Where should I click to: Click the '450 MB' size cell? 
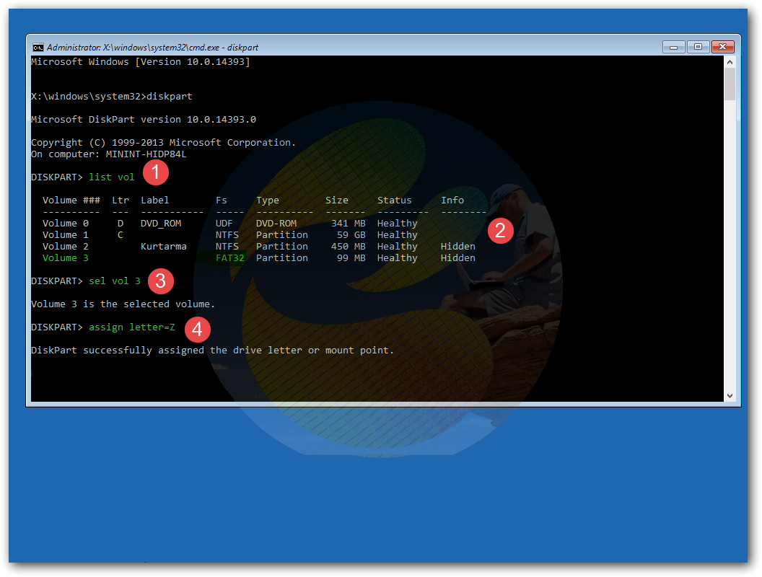[x=349, y=247]
